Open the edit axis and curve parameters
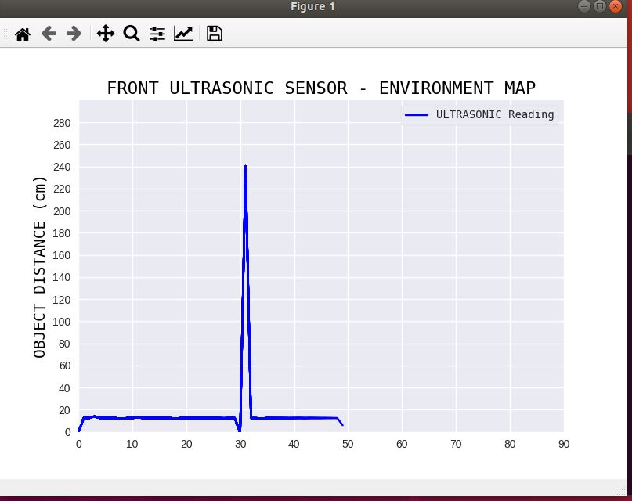Screen dimensions: 632x501 [x=183, y=34]
